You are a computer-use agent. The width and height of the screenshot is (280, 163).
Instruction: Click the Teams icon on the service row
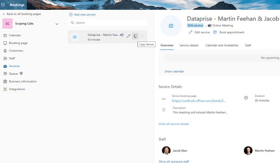click(122, 35)
